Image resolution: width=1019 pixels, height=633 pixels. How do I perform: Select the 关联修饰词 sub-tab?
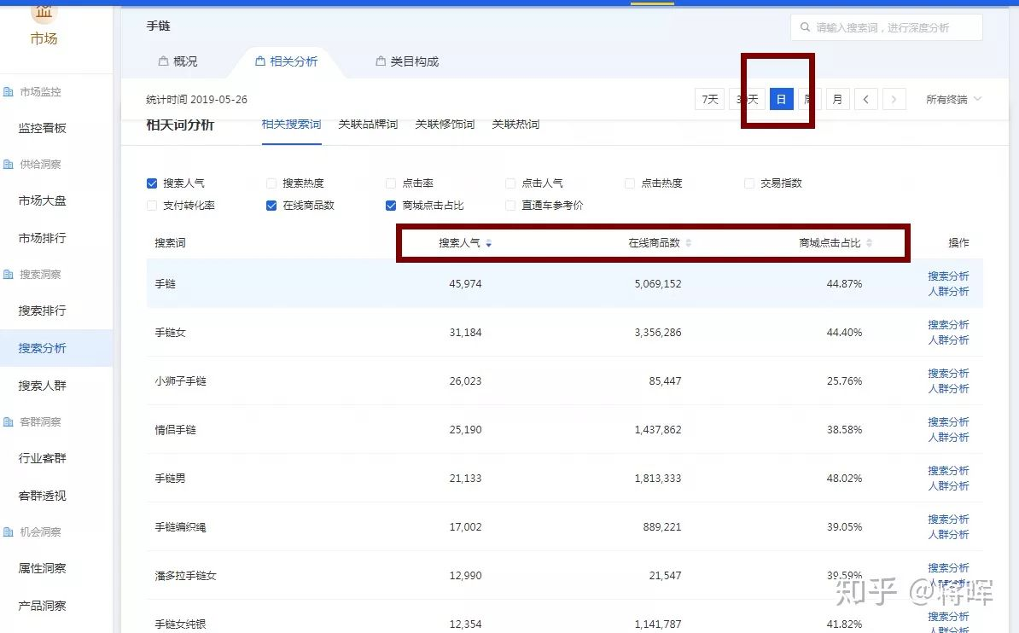(445, 125)
